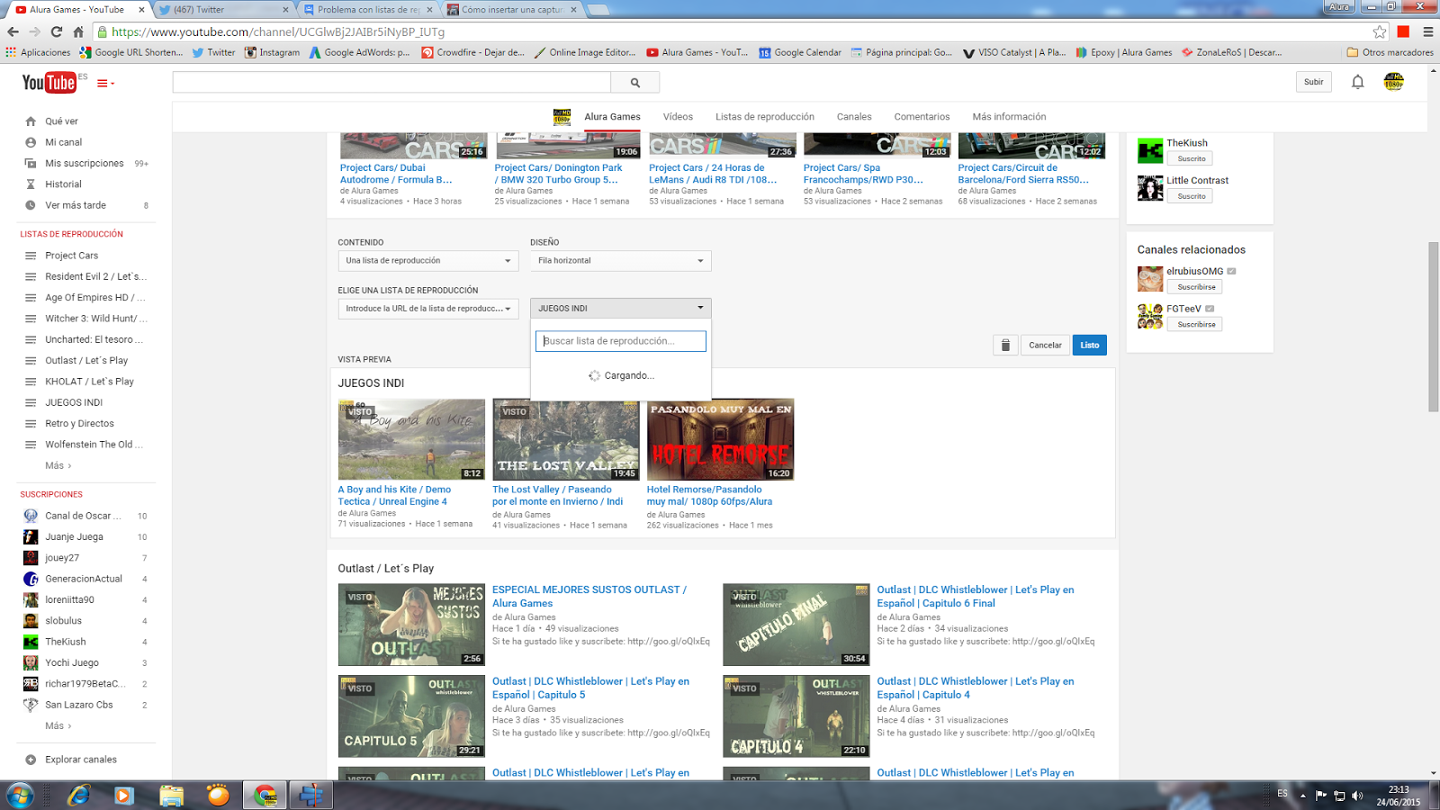Switch to the Twitter browser tab
1440x810 pixels.
(223, 10)
